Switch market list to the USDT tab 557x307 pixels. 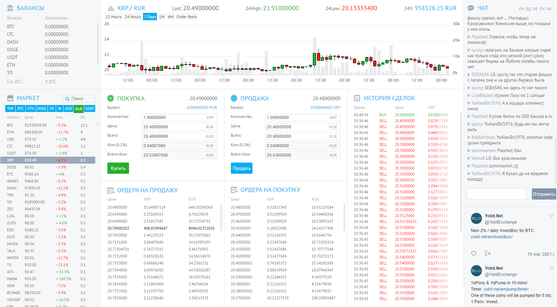pyautogui.click(x=90, y=108)
